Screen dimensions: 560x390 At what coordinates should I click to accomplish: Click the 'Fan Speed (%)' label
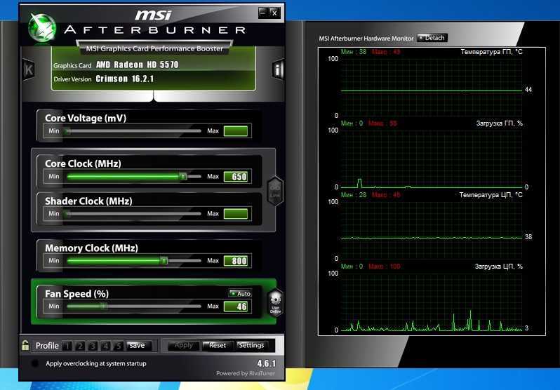(x=76, y=294)
